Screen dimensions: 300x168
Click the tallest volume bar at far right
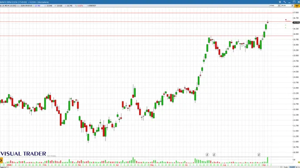[268, 160]
